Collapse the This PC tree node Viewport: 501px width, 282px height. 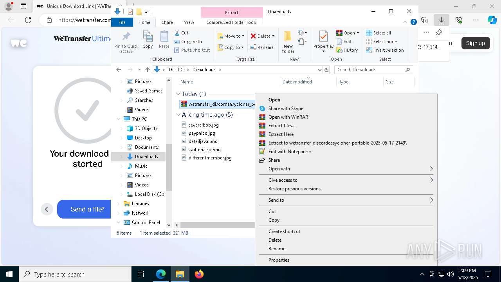coord(119,119)
